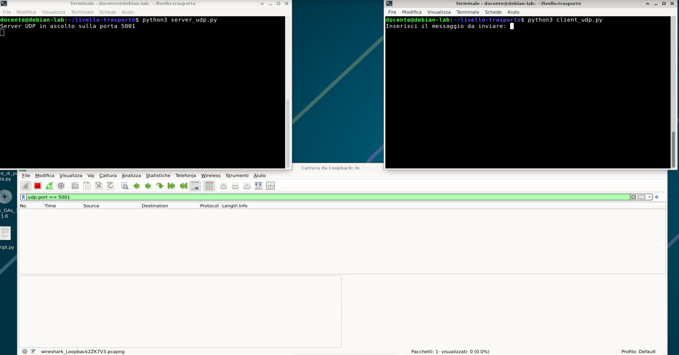Click the capture file properties status icon

tap(33, 352)
